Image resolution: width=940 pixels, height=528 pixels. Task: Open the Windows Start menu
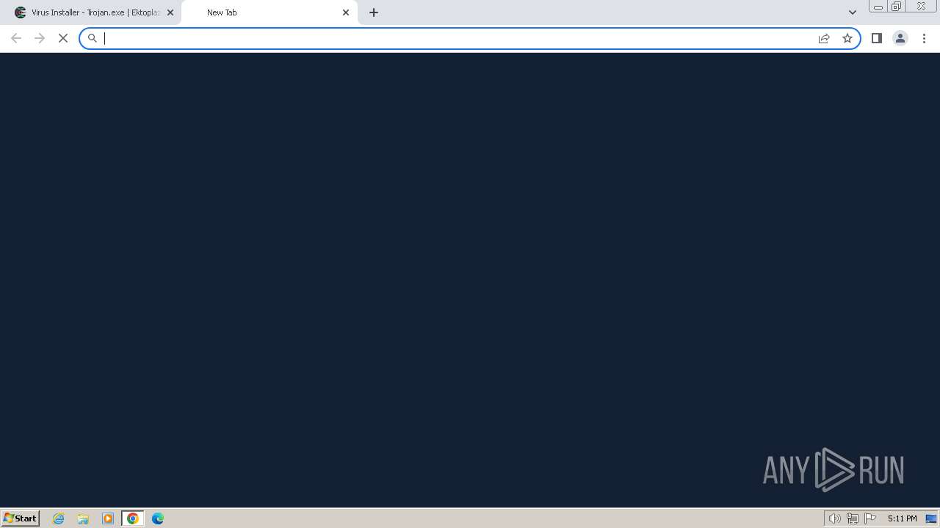21,518
